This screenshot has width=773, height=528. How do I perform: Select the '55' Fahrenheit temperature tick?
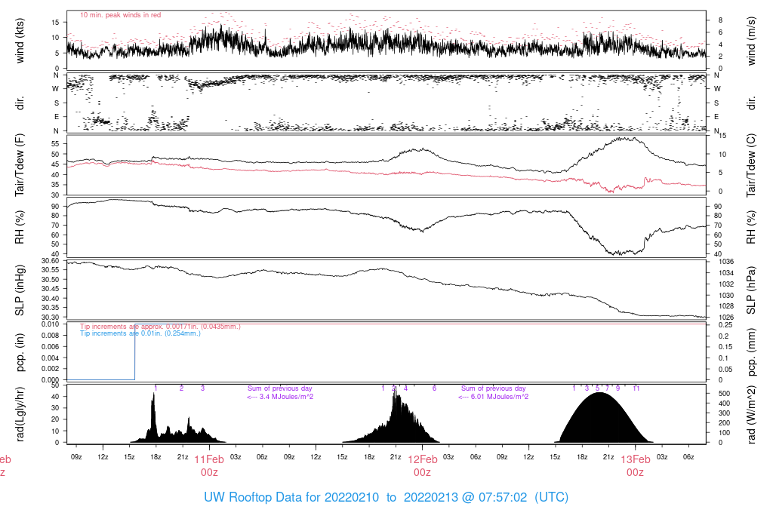point(54,144)
